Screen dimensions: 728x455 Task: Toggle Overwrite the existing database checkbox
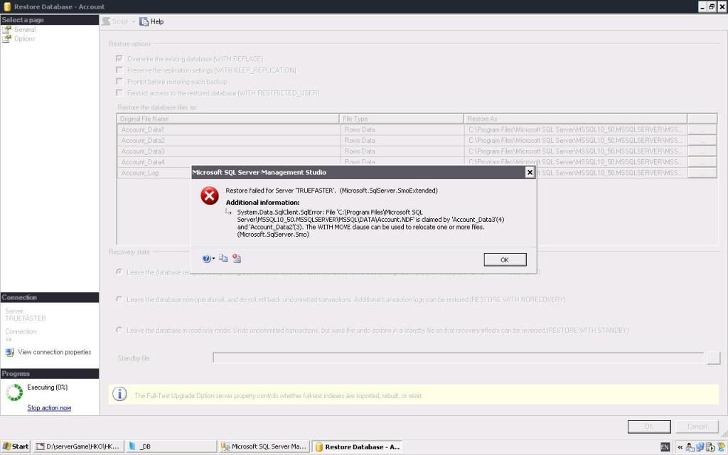pos(119,59)
